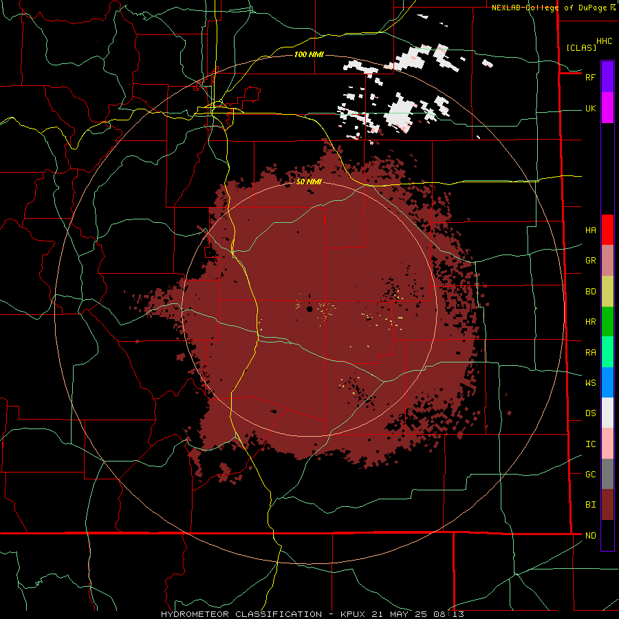Click the [CLAS] units label

tap(581, 47)
